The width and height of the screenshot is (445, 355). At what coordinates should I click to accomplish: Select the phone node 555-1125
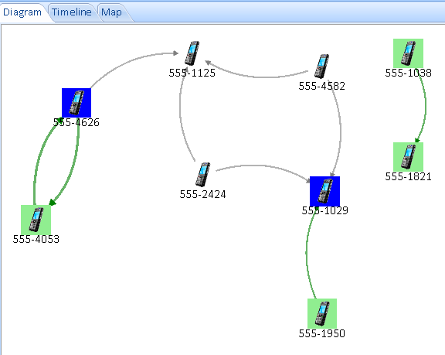(192, 53)
